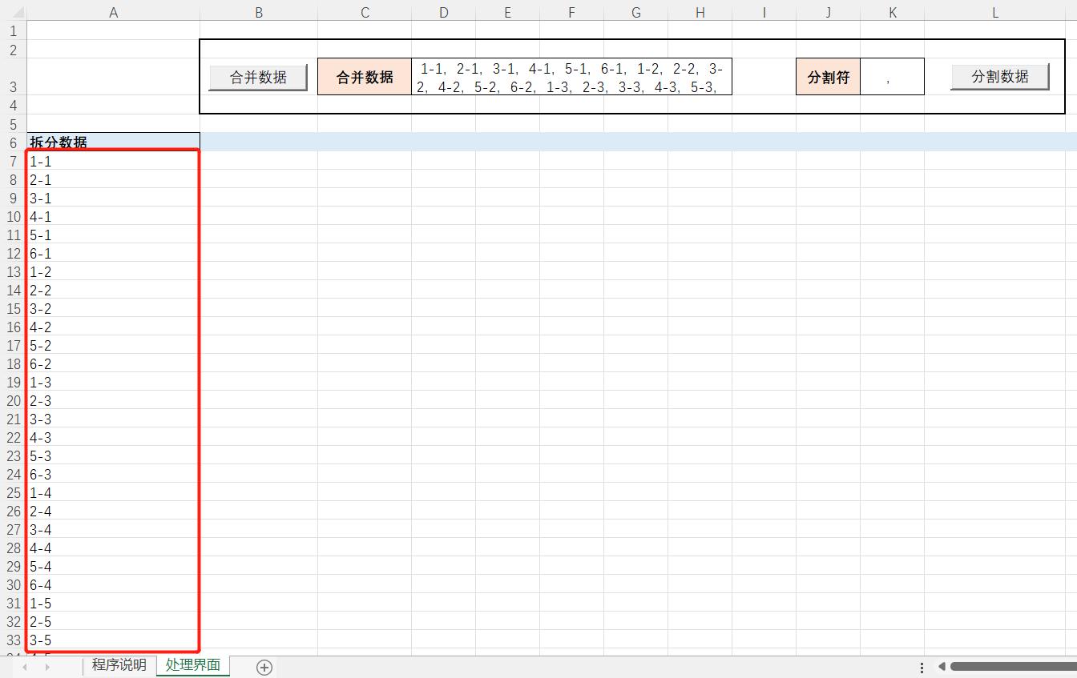The width and height of the screenshot is (1077, 678).
Task: Click the 分割数据 split data button
Action: coord(999,76)
